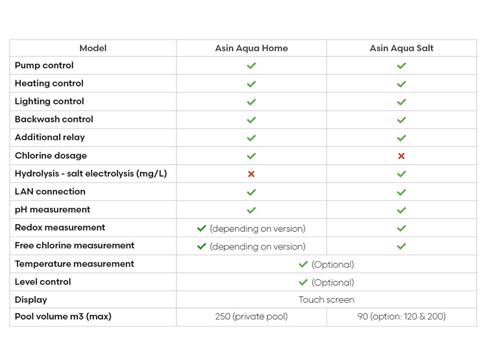Screen dimensions: 487x363
Task: Click the red X for Chlorine dosage, Aqua Salt
Action: coord(401,156)
